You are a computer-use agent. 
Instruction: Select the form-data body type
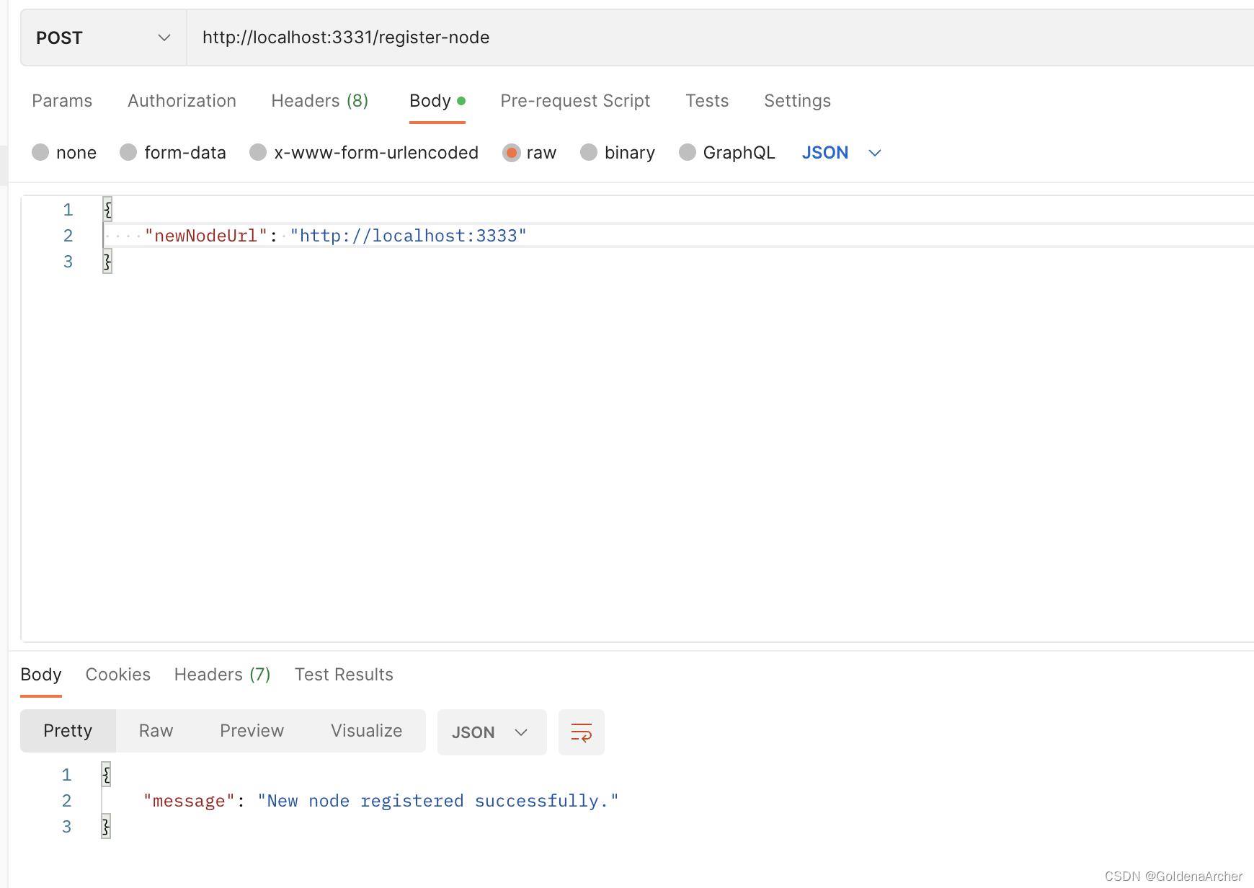(x=173, y=153)
